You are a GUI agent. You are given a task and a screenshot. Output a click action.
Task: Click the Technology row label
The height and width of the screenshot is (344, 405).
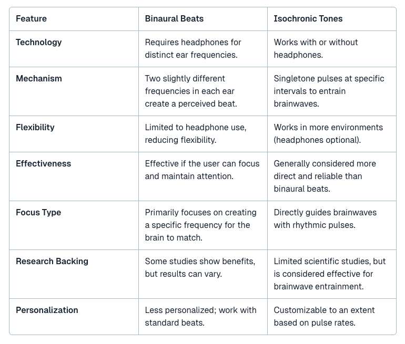point(39,43)
